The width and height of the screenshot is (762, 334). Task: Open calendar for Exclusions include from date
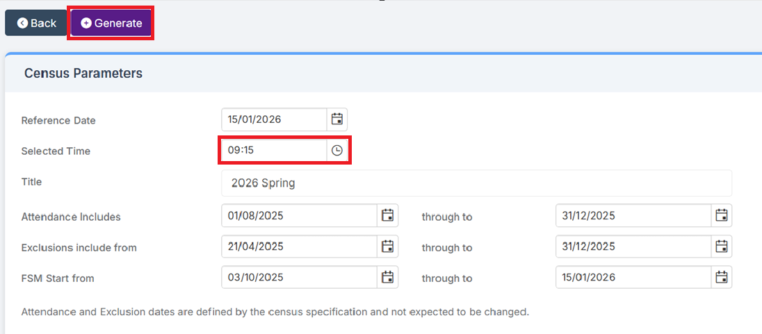tap(388, 247)
